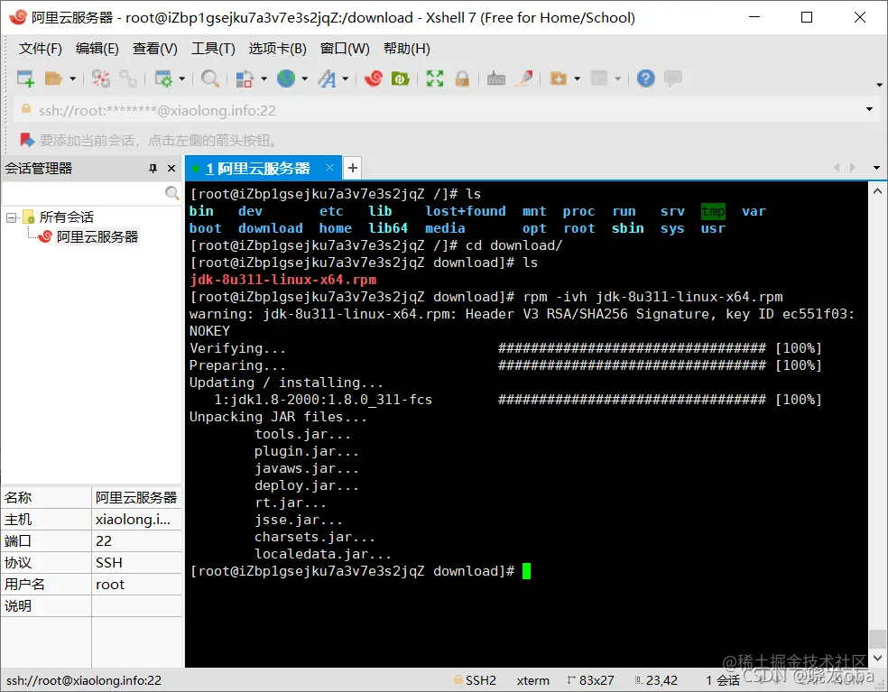Click the new file transfer folder icon

click(559, 78)
